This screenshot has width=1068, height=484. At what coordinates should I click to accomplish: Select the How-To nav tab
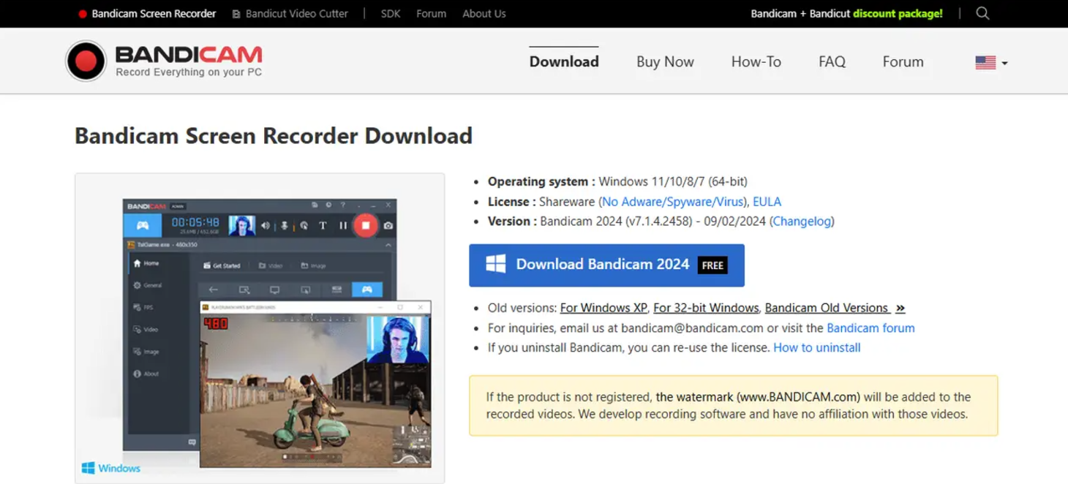[756, 62]
